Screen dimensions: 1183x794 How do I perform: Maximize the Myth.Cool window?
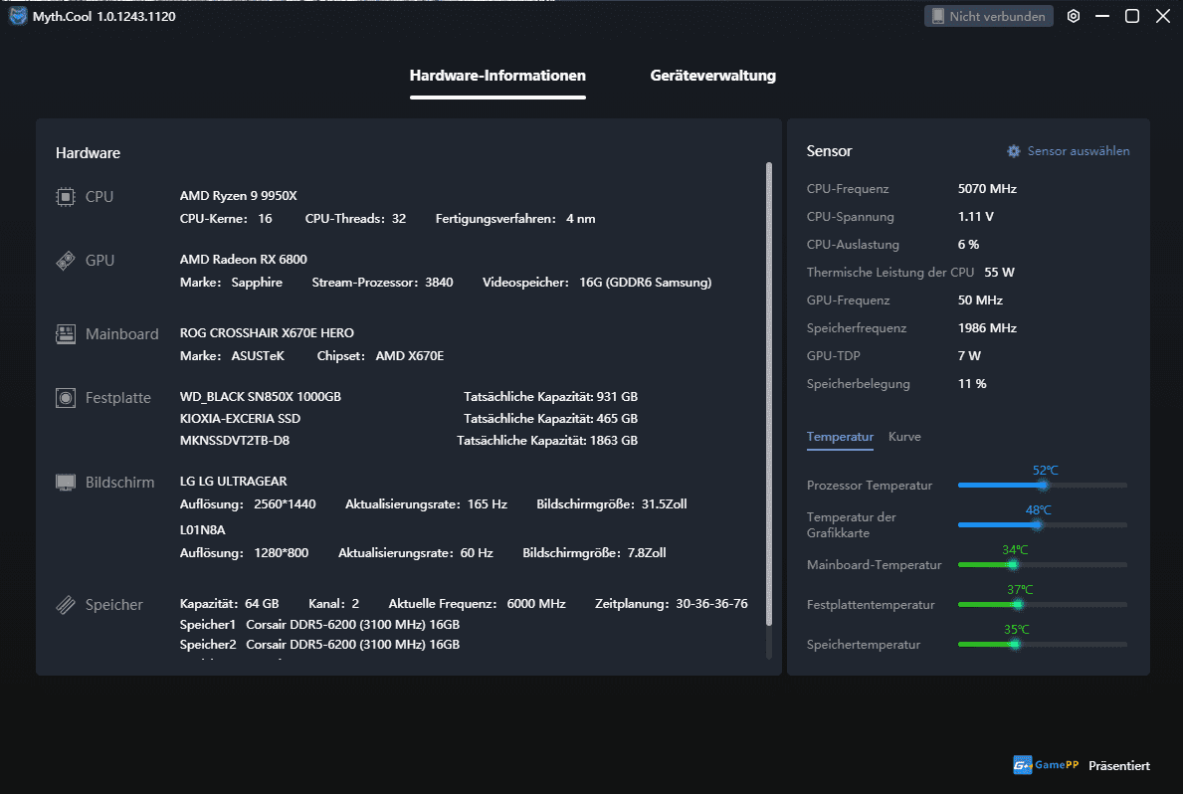pos(1131,16)
